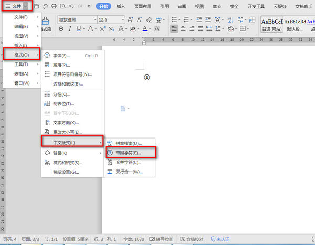The width and height of the screenshot is (315, 245).
Task: Click the Highlight color pen icon
Action: 133,29
